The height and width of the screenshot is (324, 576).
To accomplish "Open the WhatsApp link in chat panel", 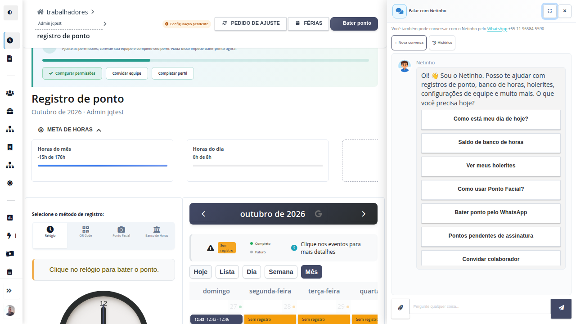I will click(497, 28).
